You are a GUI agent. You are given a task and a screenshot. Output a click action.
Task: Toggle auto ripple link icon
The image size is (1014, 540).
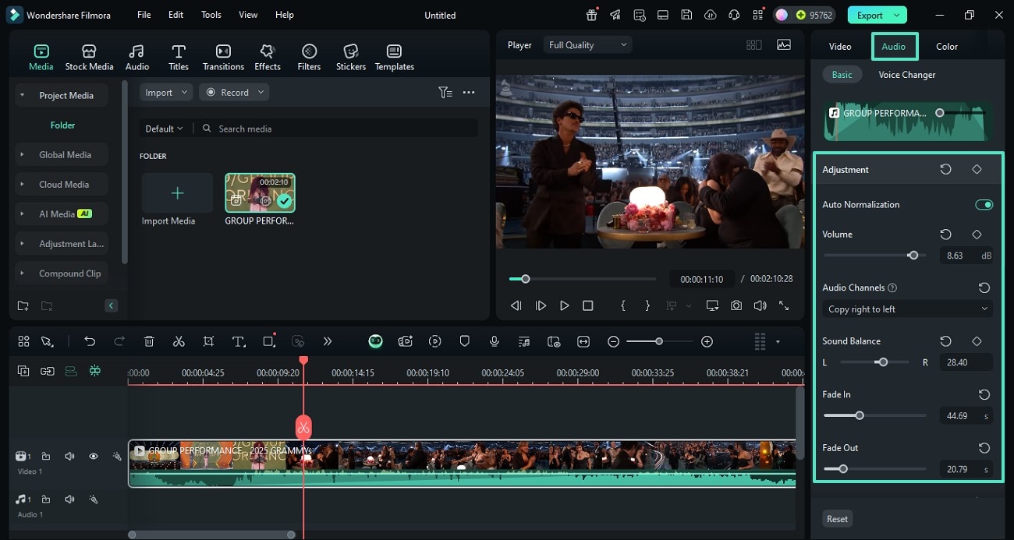[x=48, y=371]
